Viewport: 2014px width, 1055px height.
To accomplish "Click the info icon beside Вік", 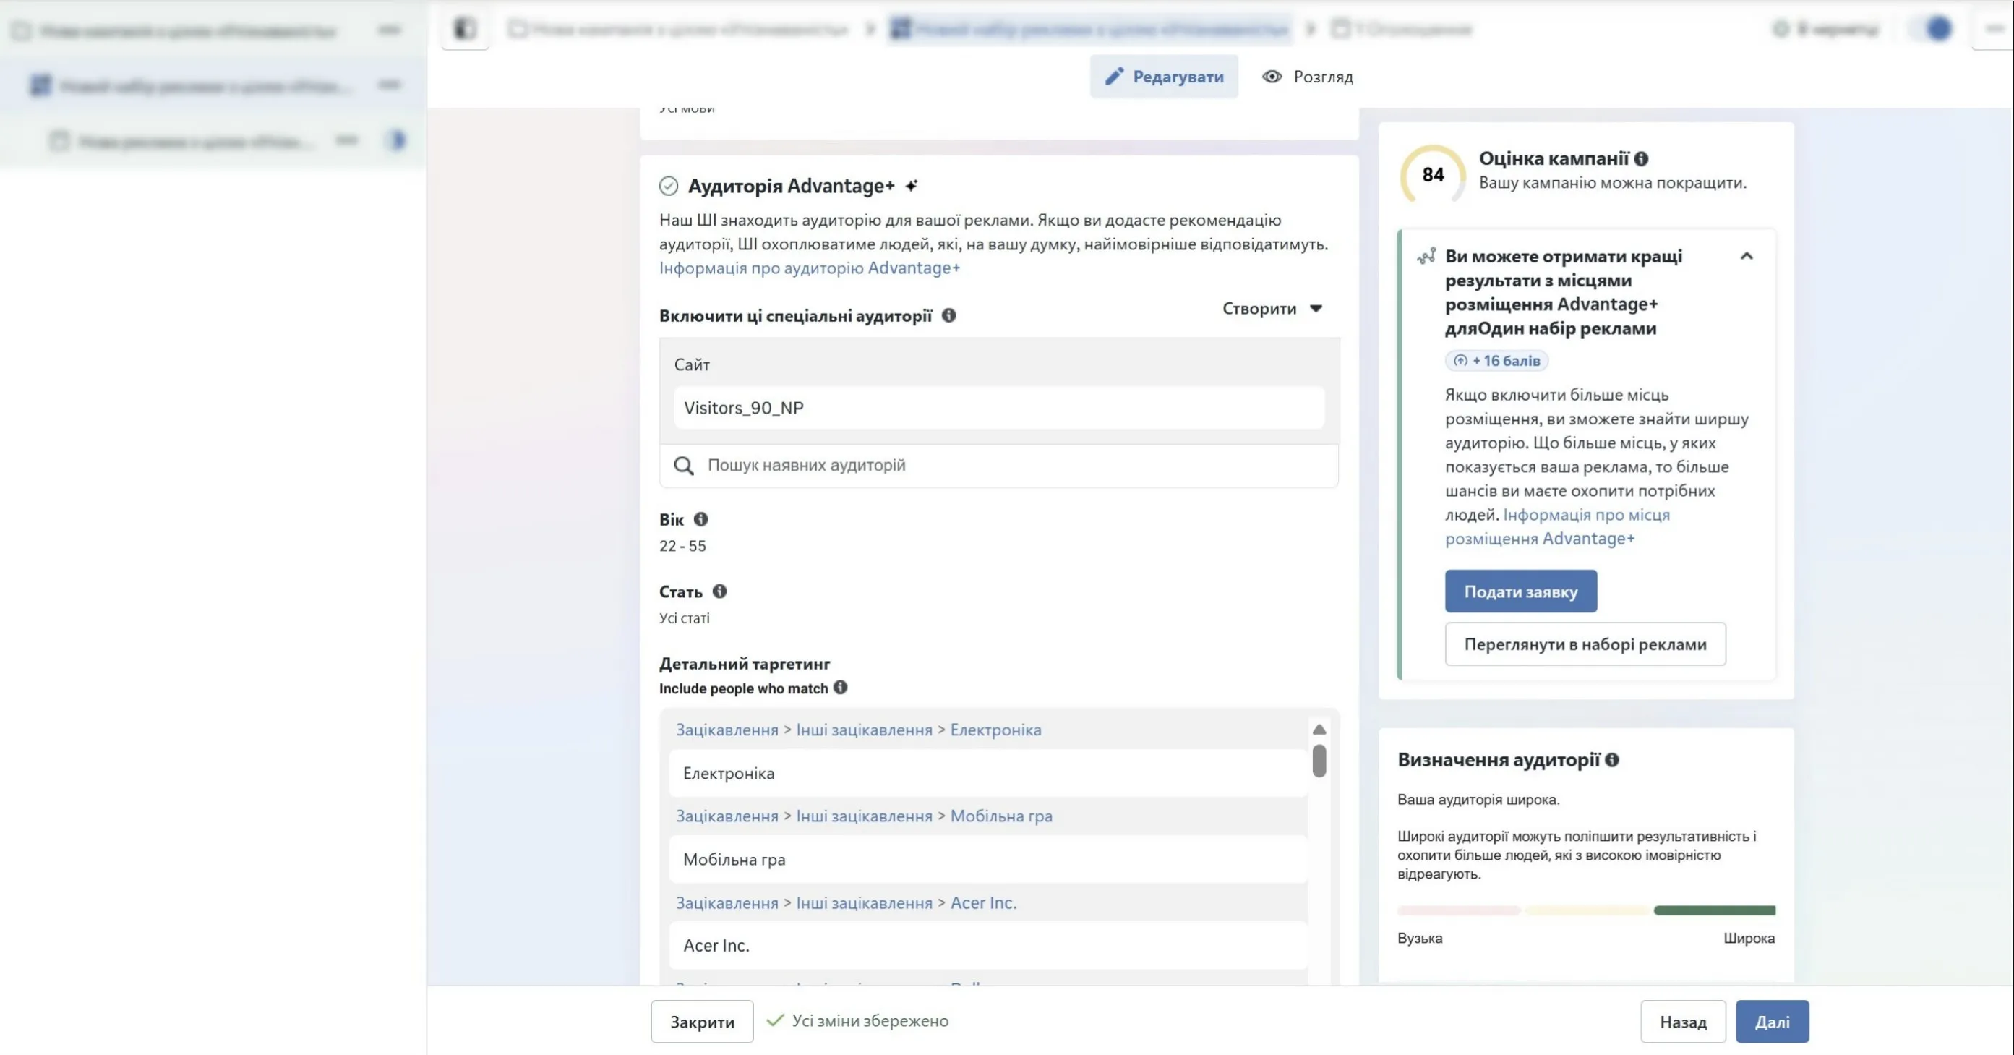I will tap(701, 518).
